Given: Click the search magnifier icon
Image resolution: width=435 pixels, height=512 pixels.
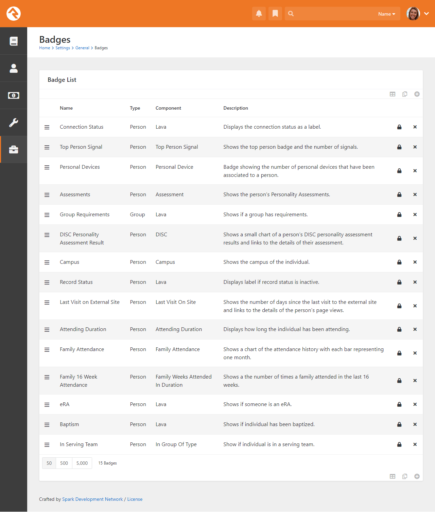Looking at the screenshot, I should [x=291, y=14].
